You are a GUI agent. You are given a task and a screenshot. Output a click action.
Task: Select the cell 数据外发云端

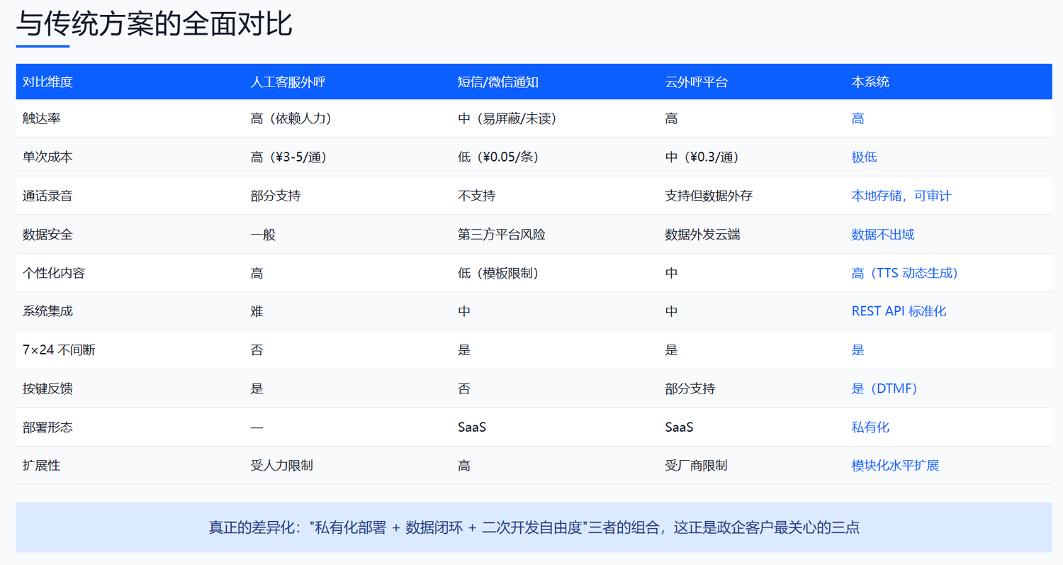point(702,234)
